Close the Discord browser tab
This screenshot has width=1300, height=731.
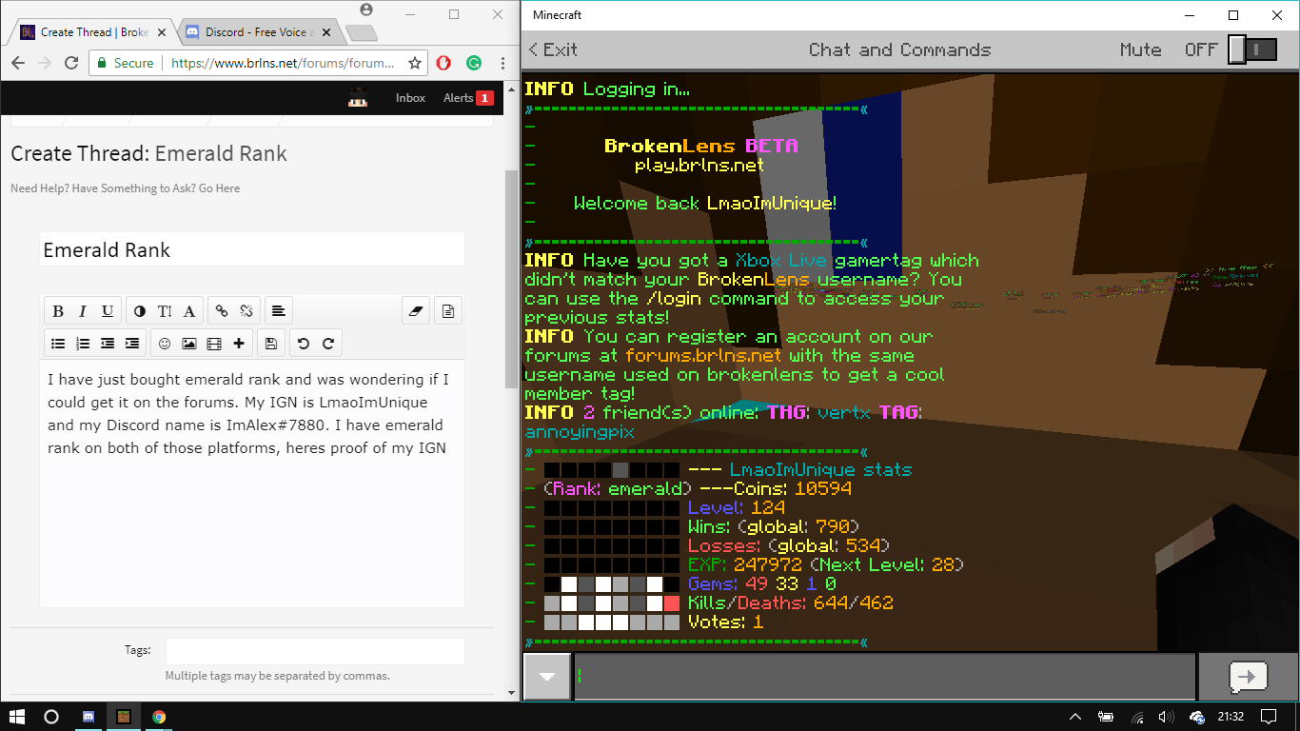click(x=325, y=32)
